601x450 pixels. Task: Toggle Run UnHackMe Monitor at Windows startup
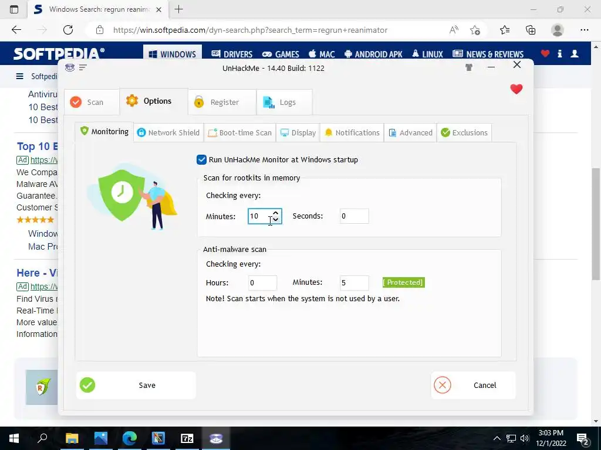[202, 159]
